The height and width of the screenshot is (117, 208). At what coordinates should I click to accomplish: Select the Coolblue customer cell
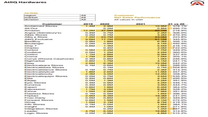coord(33,52)
